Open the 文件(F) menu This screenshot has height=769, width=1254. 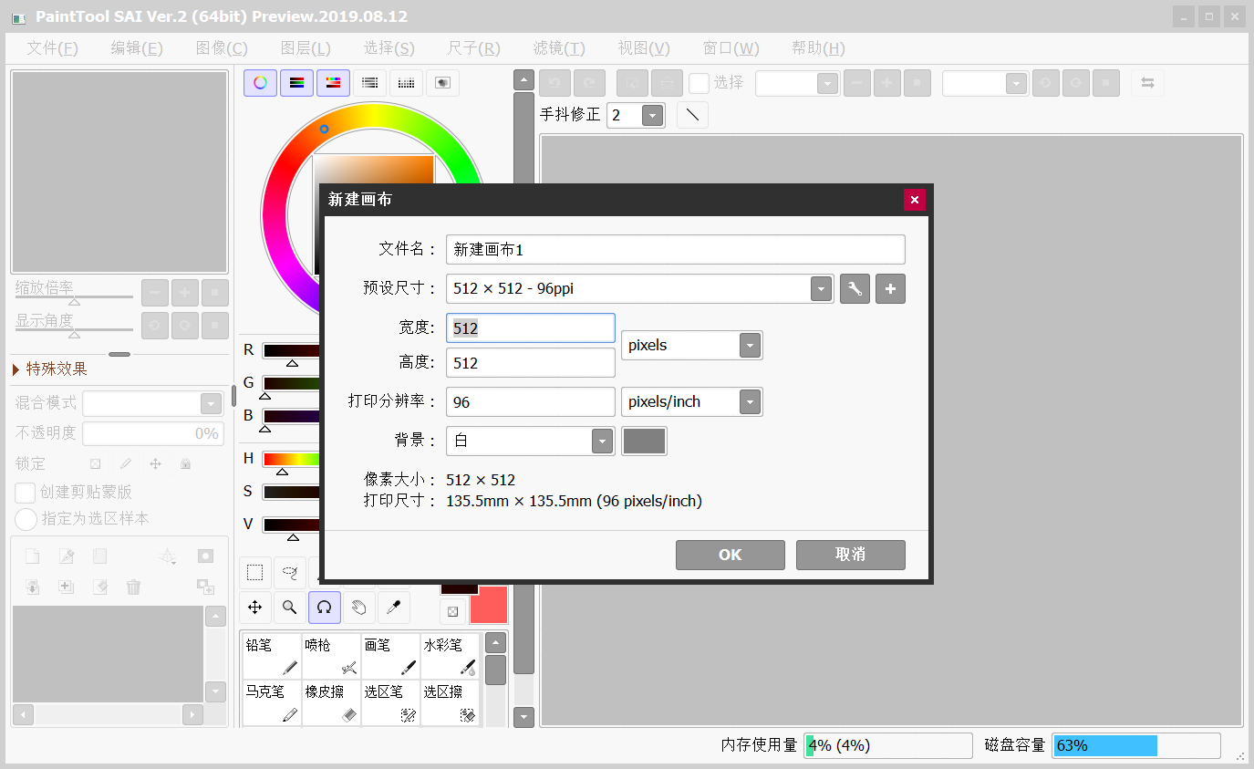[x=53, y=48]
